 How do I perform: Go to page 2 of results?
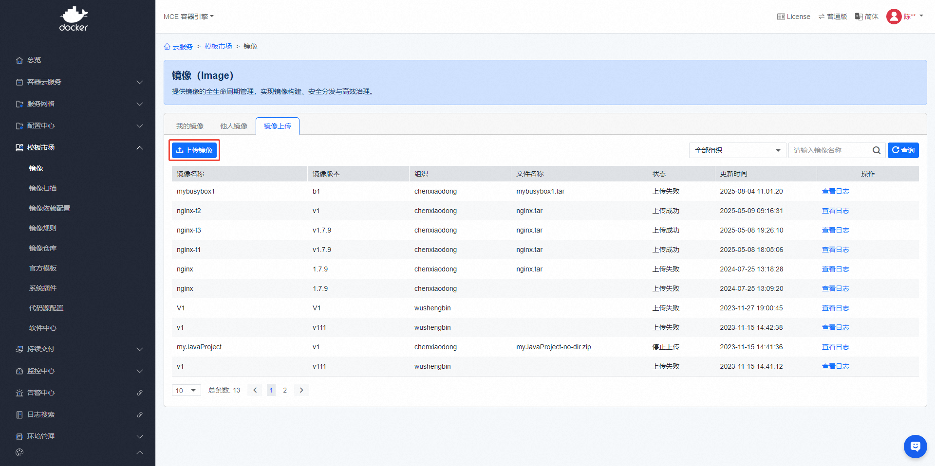285,390
